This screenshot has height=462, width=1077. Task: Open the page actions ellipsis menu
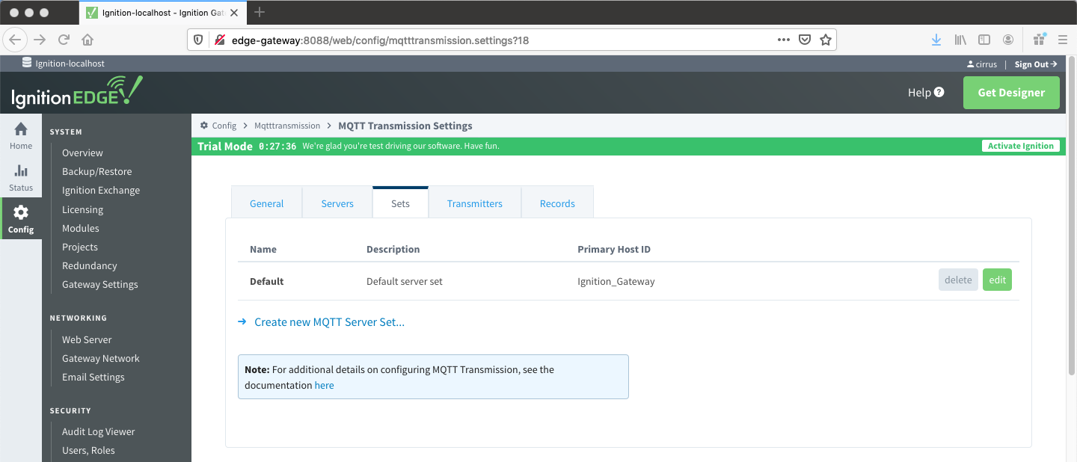coord(784,40)
